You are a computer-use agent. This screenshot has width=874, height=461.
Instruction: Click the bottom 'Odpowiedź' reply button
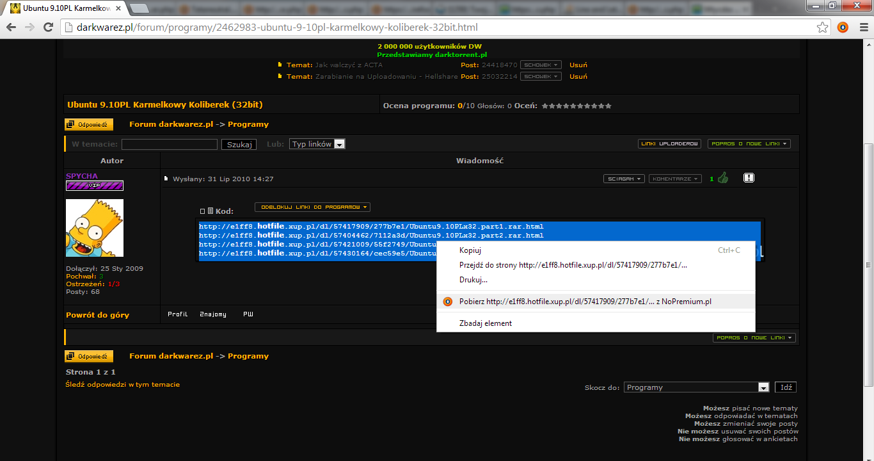click(89, 357)
